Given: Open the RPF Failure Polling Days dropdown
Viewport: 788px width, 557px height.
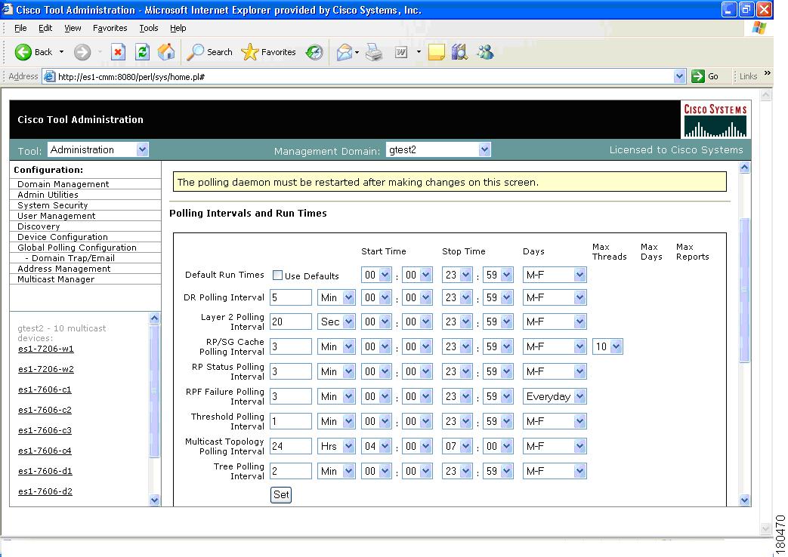Looking at the screenshot, I should coord(555,396).
